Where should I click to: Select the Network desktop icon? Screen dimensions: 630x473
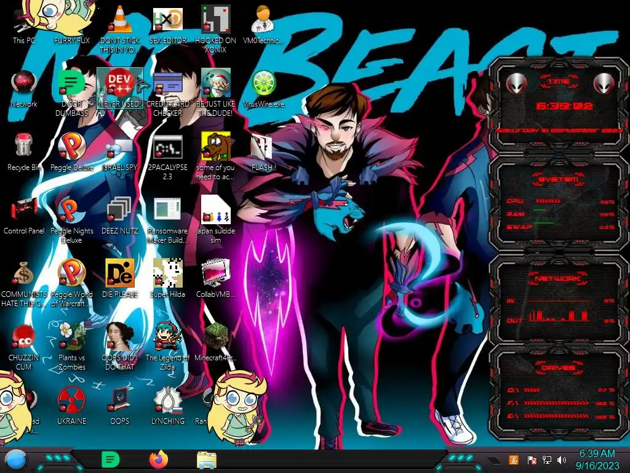pos(24,89)
